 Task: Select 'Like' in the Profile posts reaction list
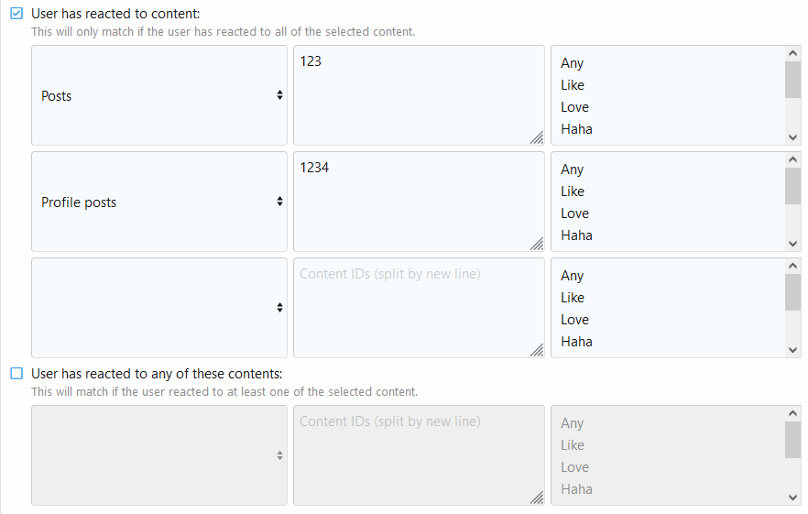coord(573,191)
